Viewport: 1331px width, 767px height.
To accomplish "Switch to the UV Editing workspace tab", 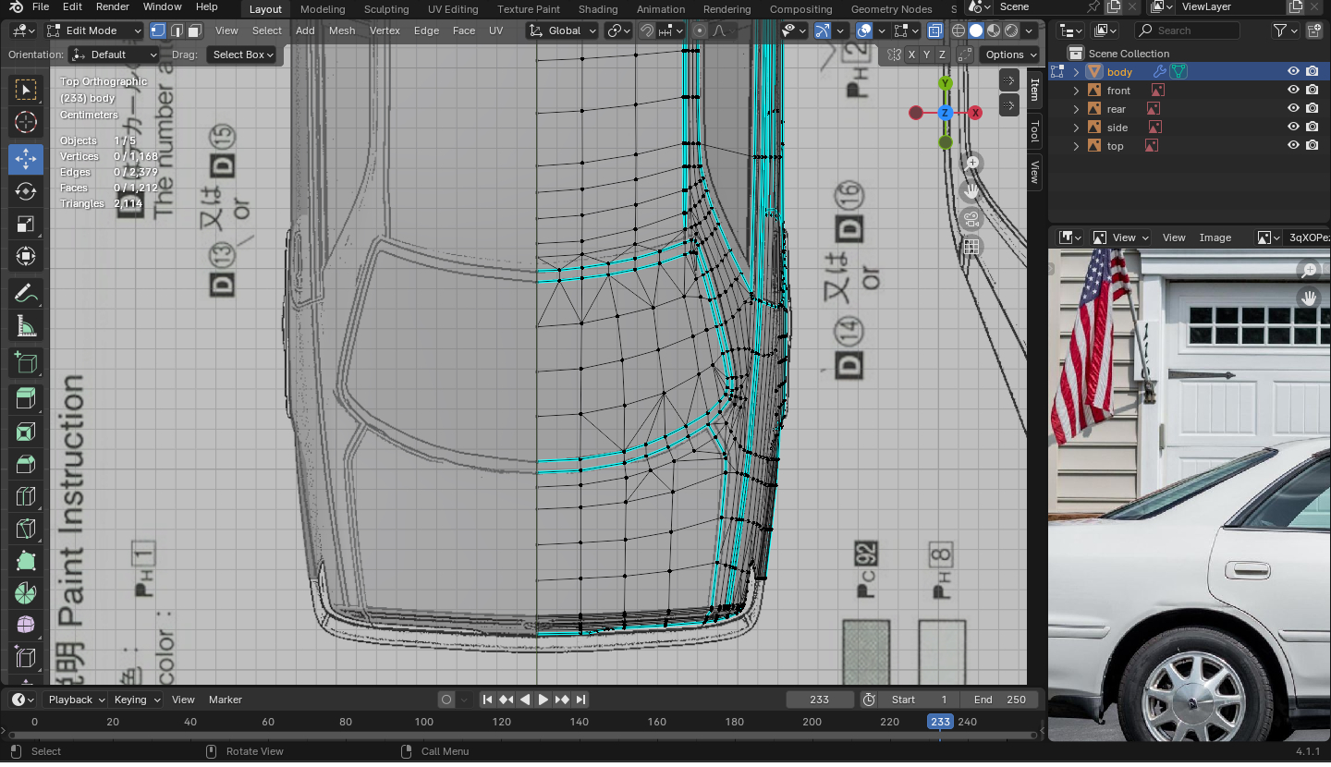I will [453, 9].
